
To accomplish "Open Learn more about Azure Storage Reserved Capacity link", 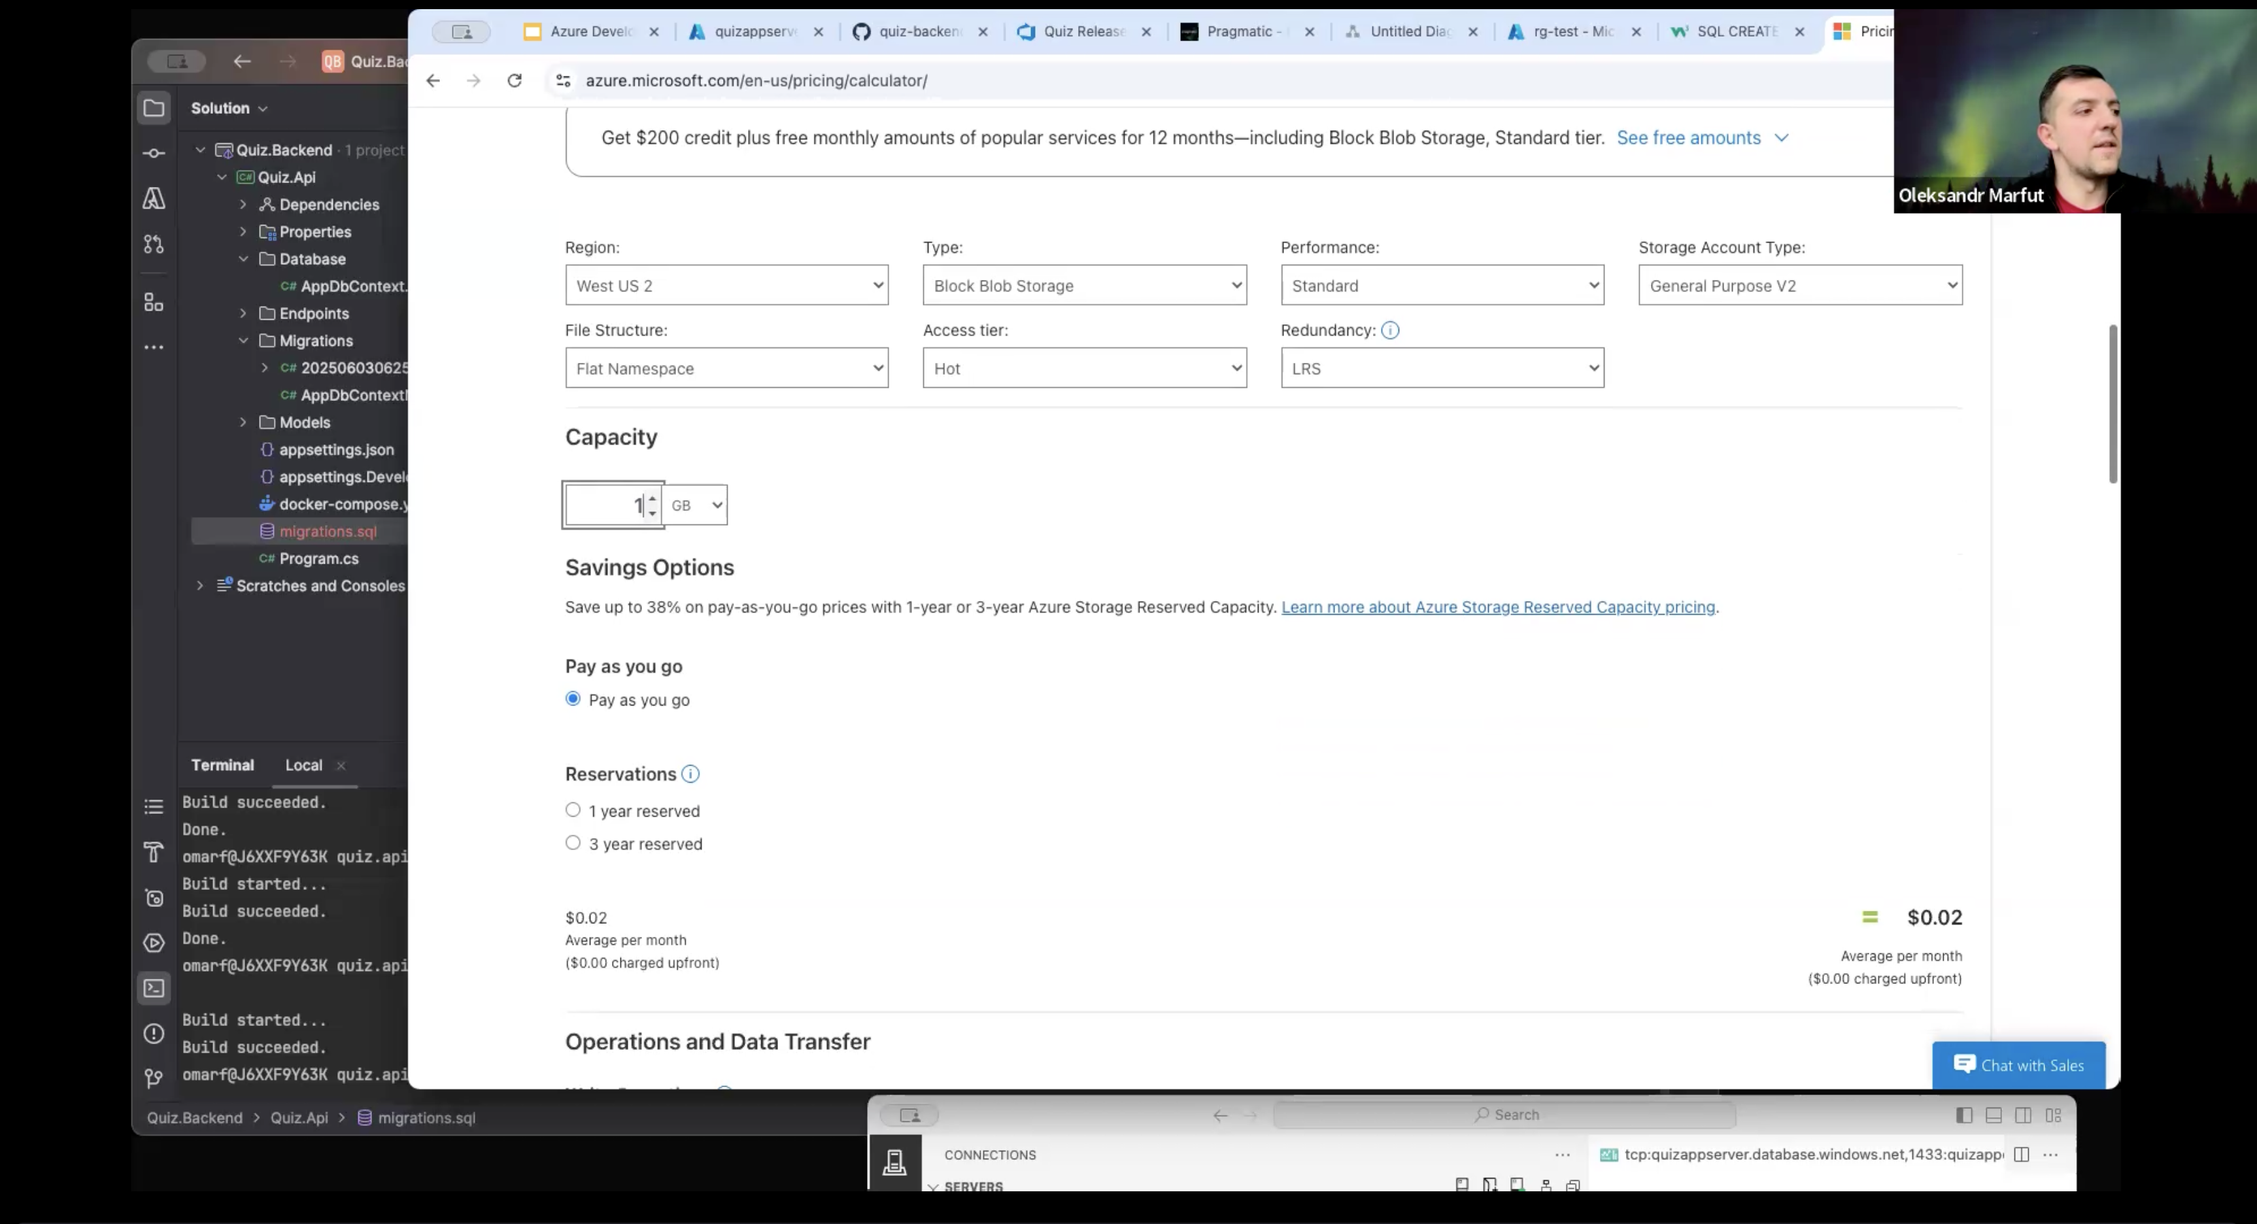I will [1499, 607].
